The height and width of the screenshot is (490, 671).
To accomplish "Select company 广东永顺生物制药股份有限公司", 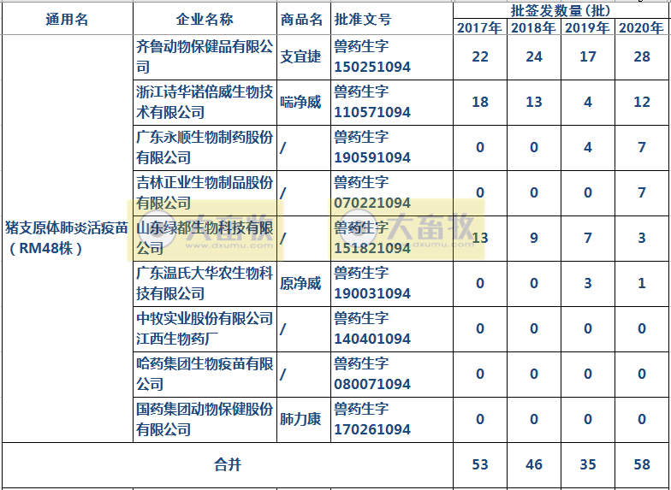I will point(205,147).
